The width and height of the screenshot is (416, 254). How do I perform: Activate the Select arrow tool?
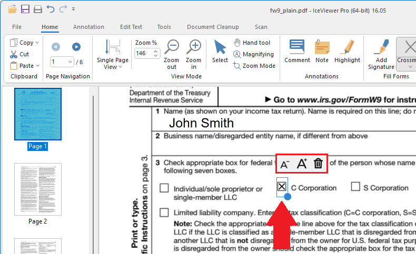coord(220,52)
